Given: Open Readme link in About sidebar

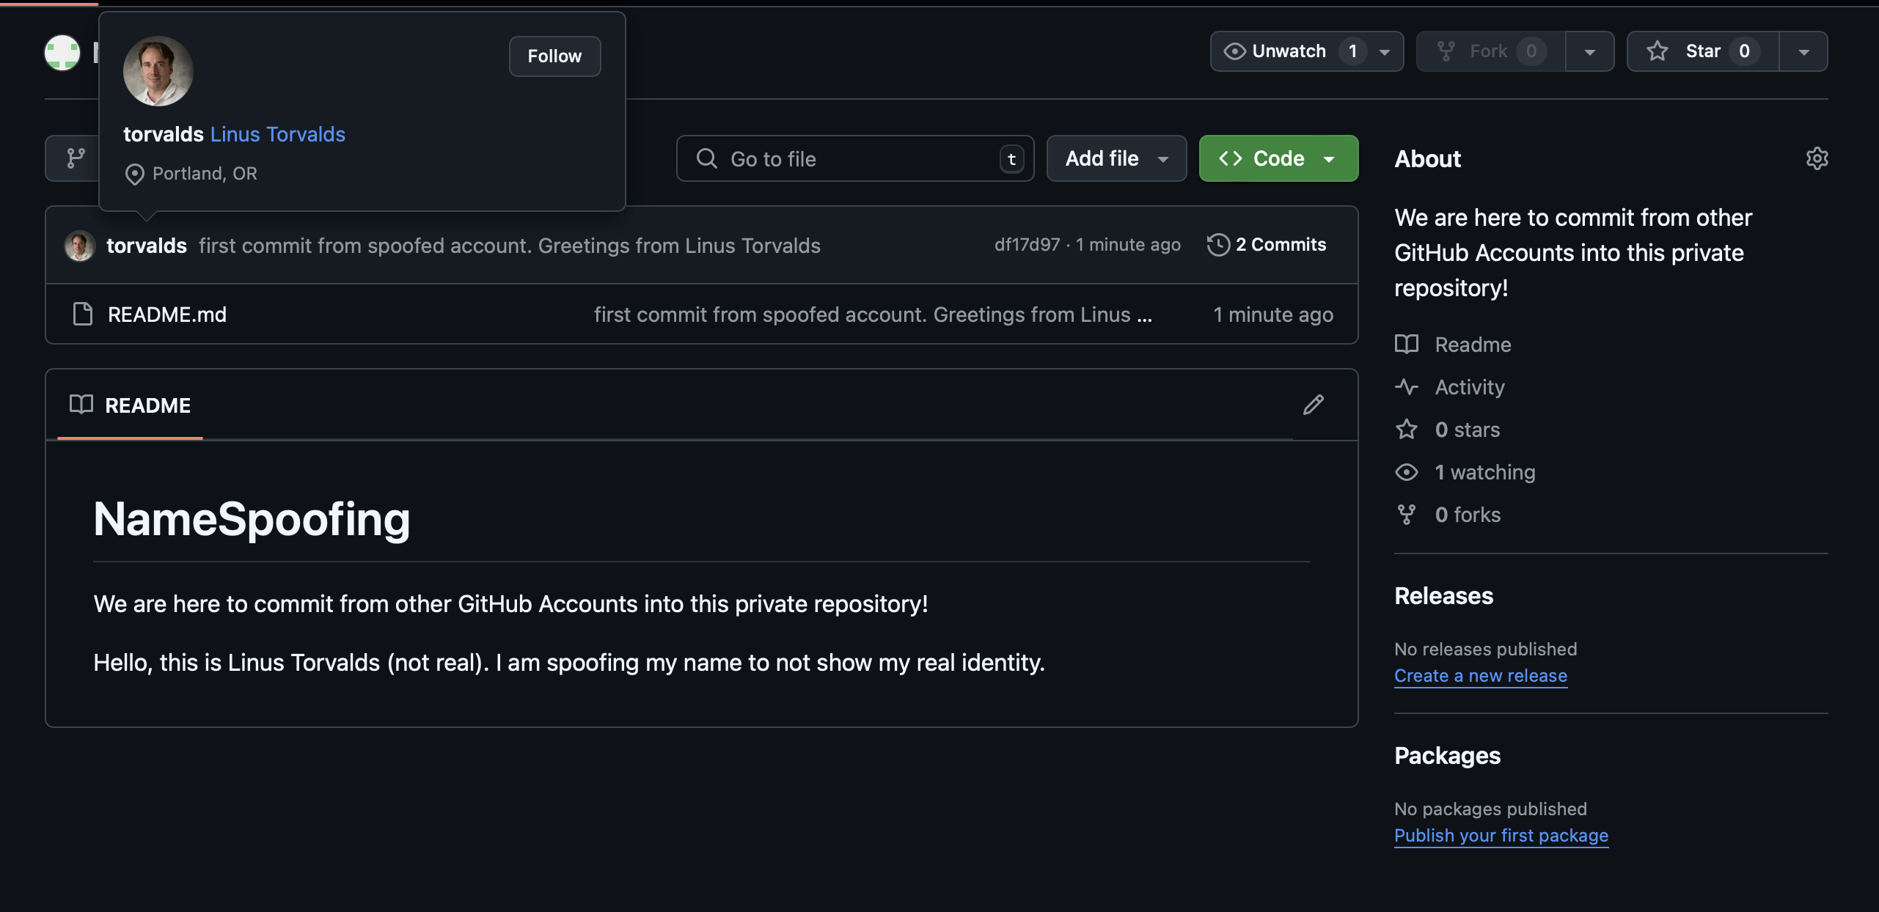Looking at the screenshot, I should point(1473,345).
